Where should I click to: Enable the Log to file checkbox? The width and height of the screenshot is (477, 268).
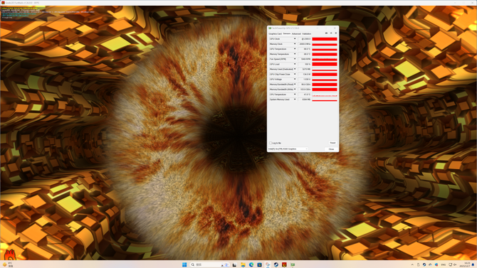271,143
